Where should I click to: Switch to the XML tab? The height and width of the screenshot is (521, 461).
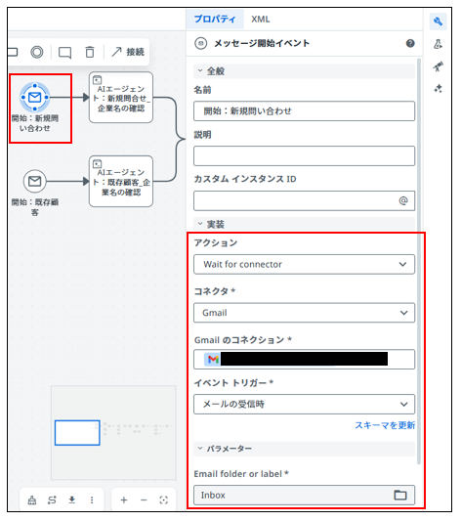point(261,20)
